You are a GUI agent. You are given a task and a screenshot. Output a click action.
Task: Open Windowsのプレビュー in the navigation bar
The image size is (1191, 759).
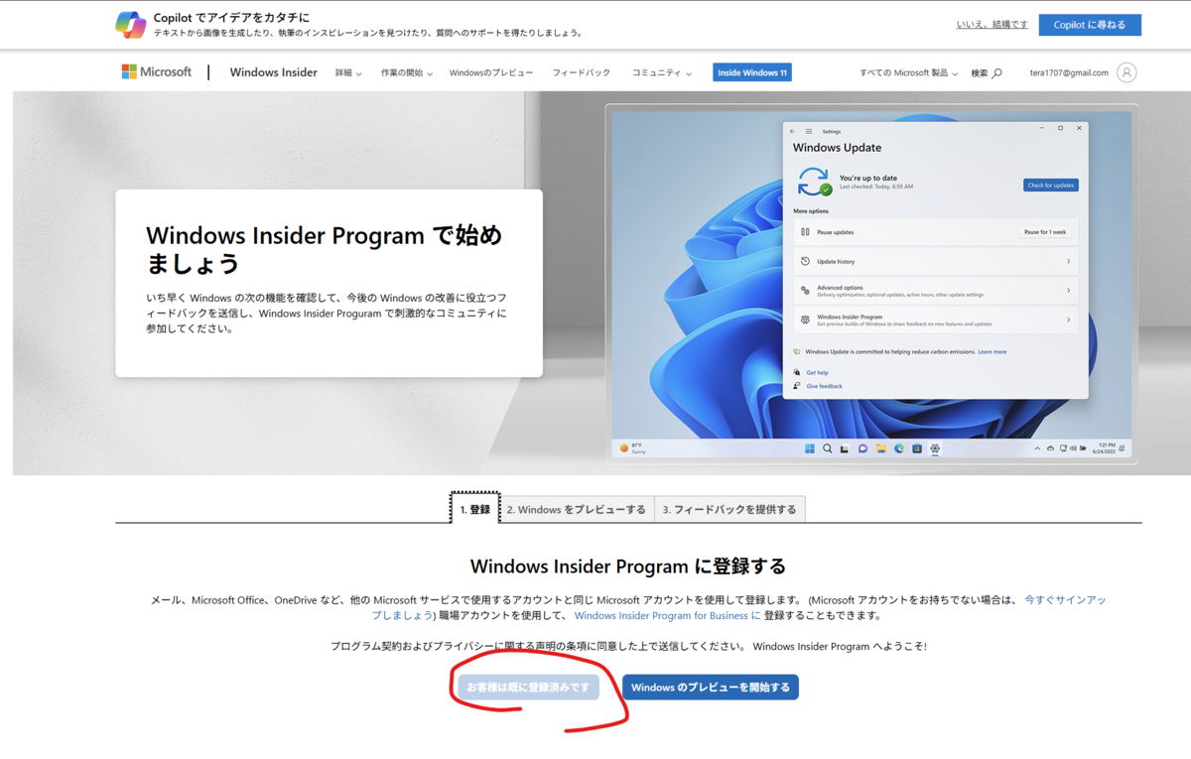pos(491,73)
